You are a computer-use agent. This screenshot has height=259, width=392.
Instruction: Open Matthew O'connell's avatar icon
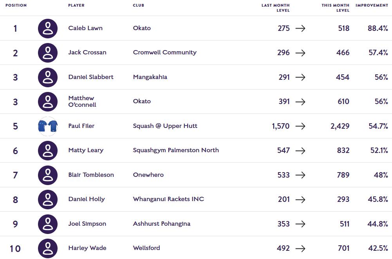click(x=48, y=102)
